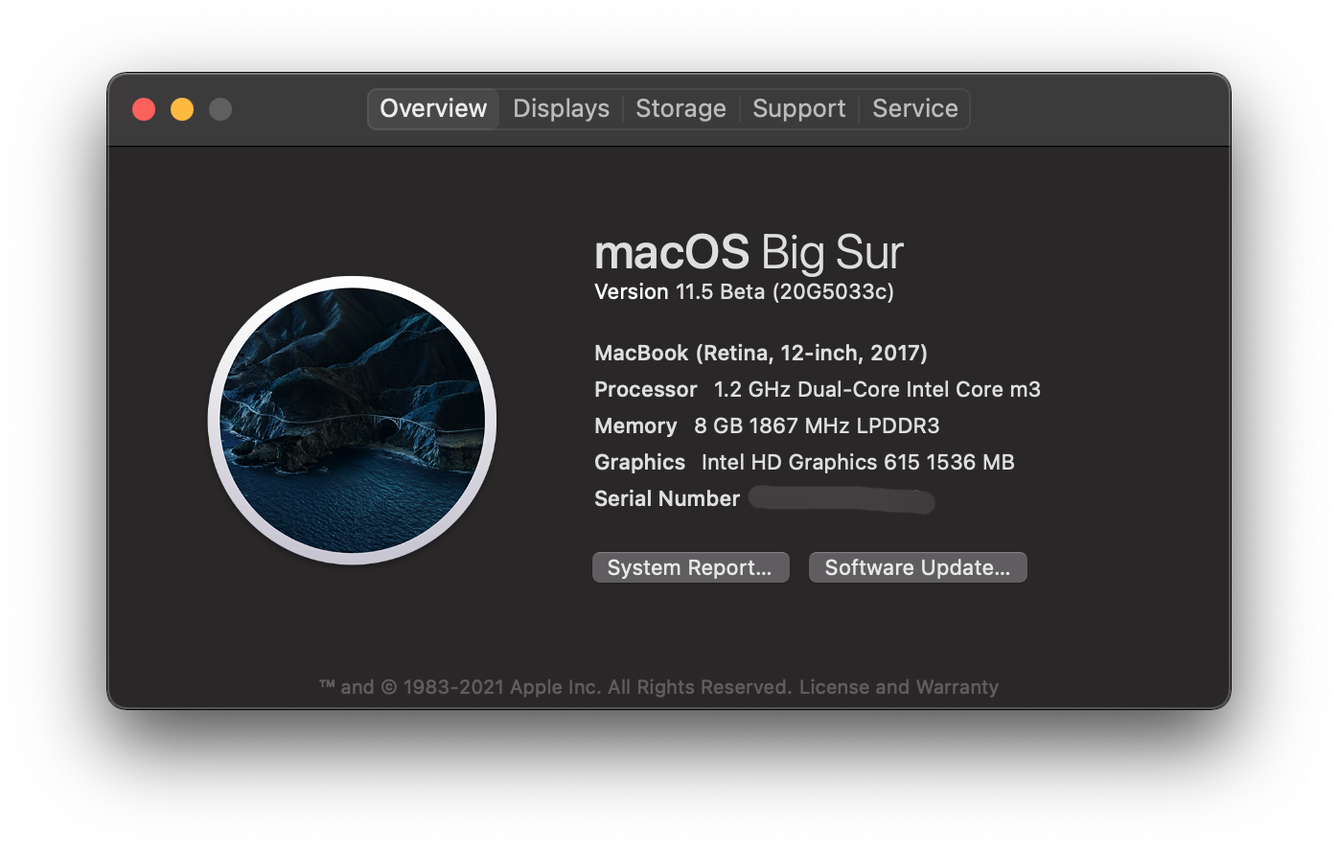This screenshot has height=851, width=1338.
Task: Open the Service tab
Action: pos(914,108)
